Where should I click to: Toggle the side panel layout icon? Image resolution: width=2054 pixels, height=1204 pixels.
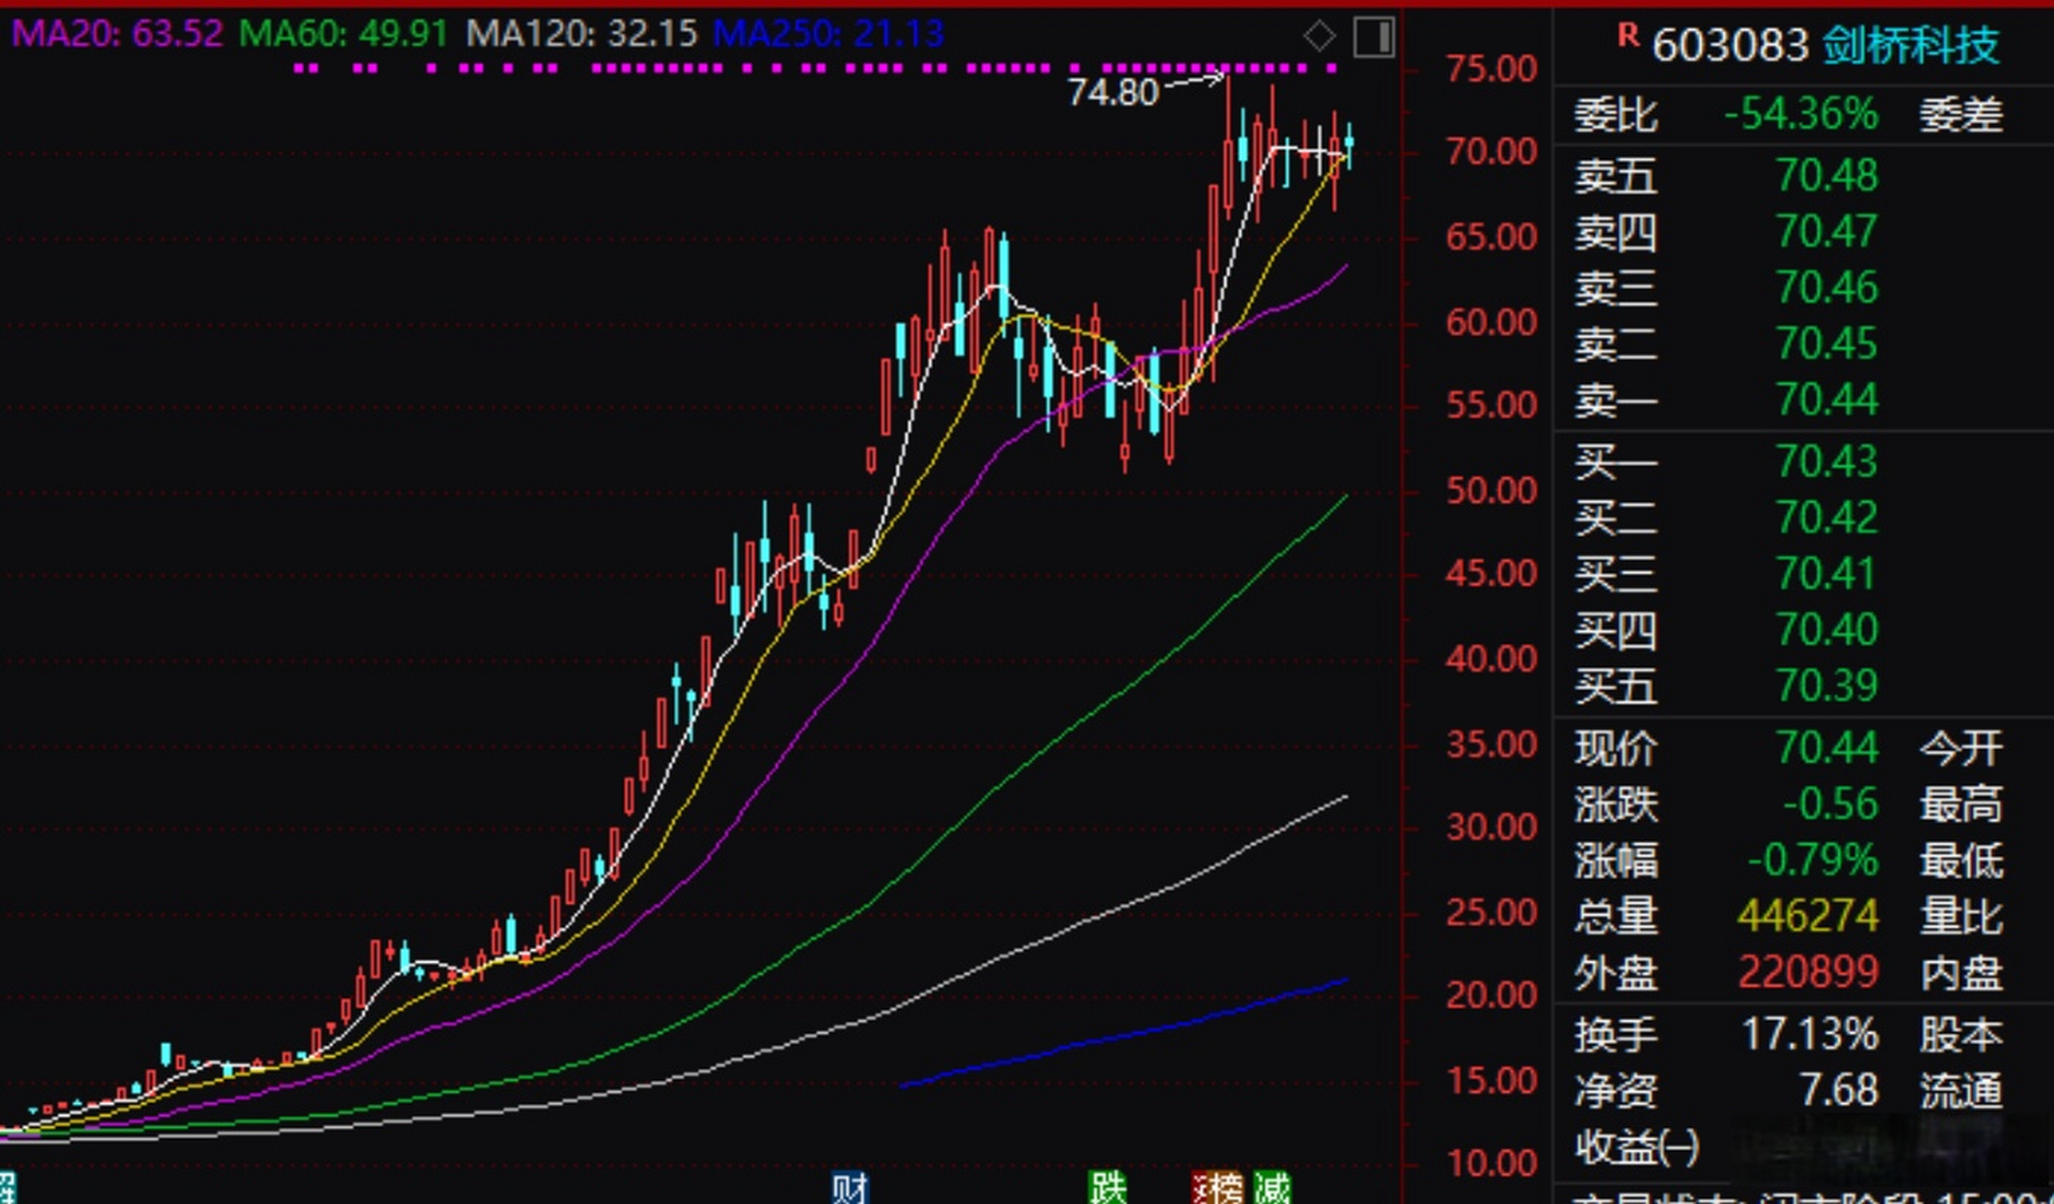pos(1373,38)
